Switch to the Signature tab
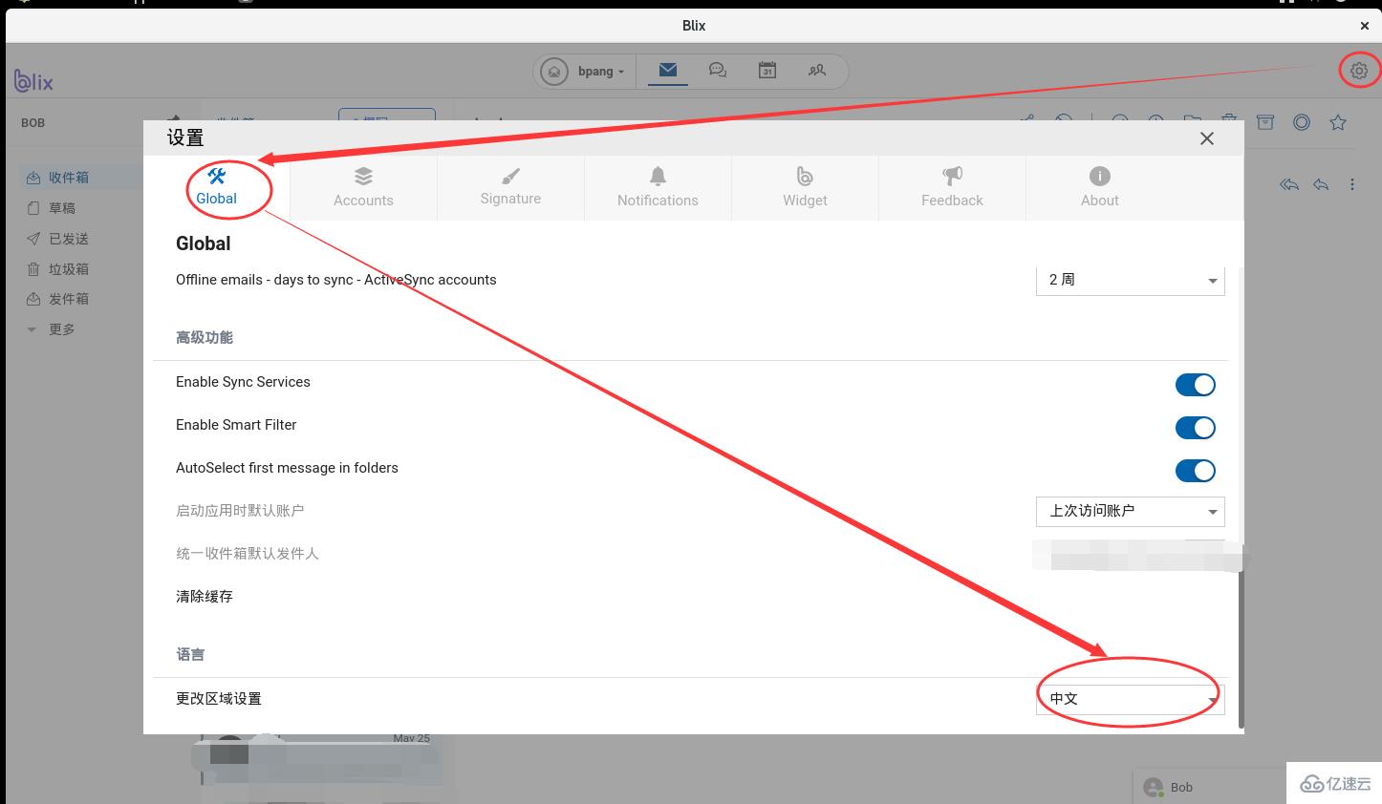 (510, 187)
